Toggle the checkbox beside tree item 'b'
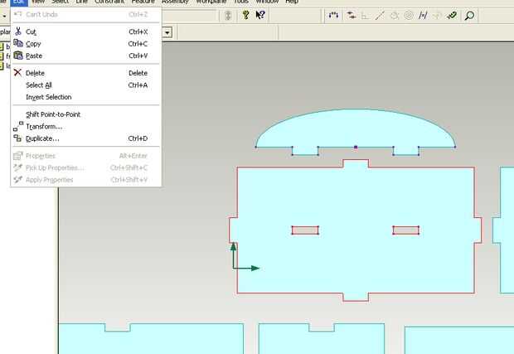The height and width of the screenshot is (354, 514). point(1,46)
